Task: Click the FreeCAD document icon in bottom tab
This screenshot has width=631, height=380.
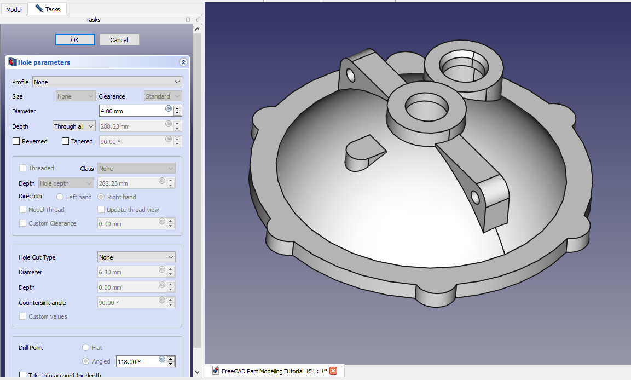Action: coord(216,371)
